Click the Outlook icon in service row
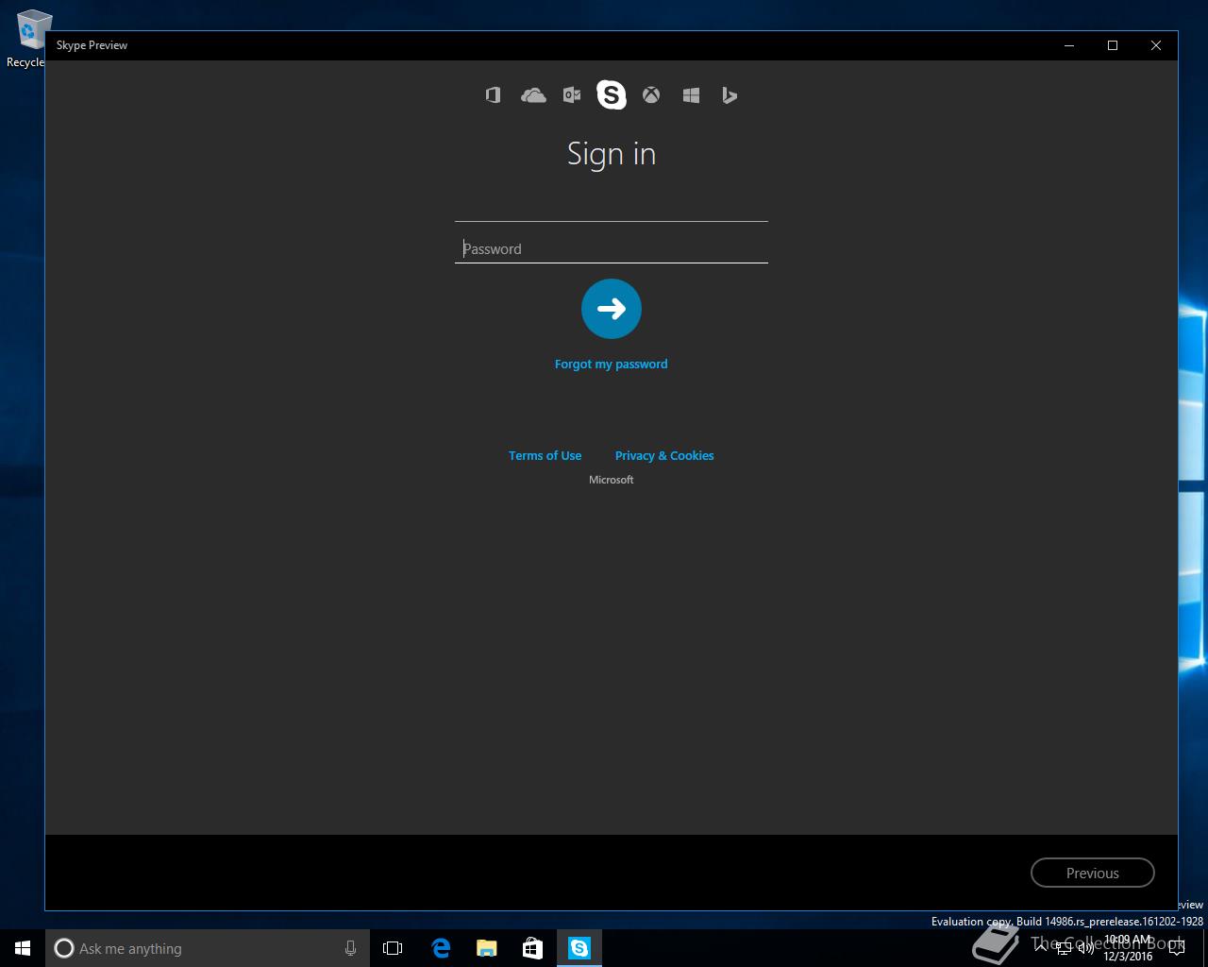Image resolution: width=1208 pixels, height=967 pixels. [572, 95]
